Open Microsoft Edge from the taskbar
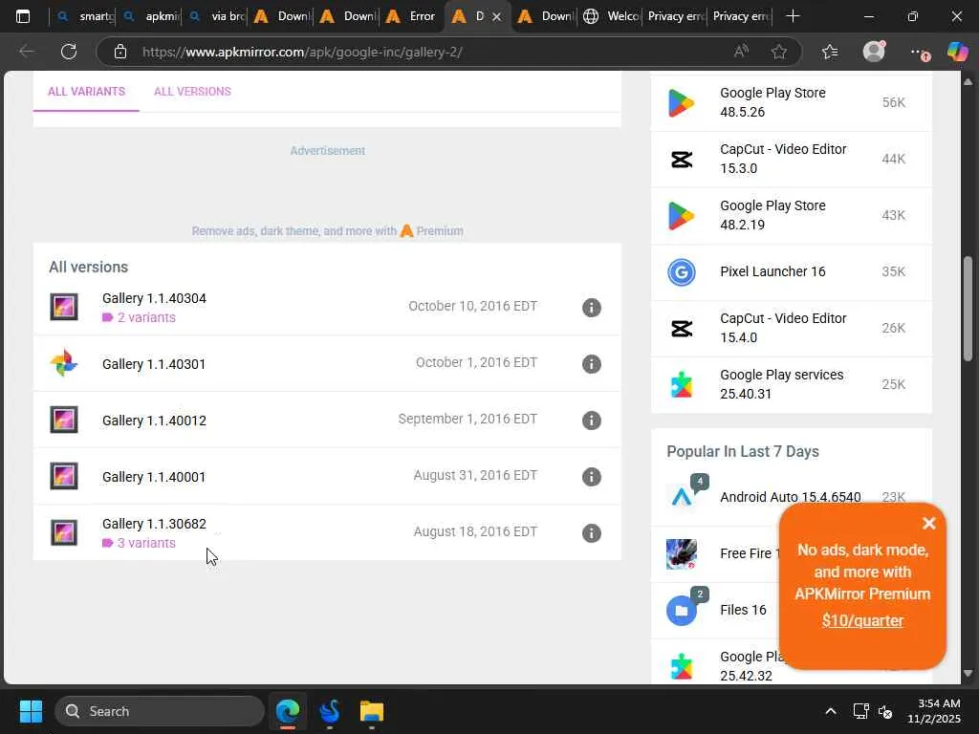 pyautogui.click(x=288, y=711)
